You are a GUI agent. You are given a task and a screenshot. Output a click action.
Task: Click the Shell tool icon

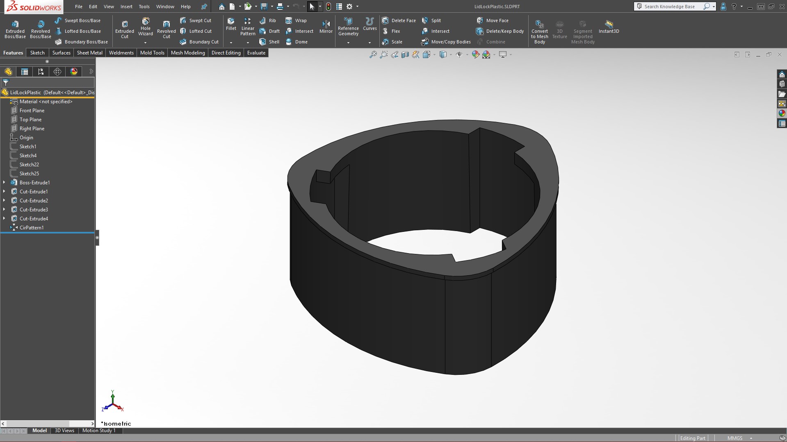tap(263, 42)
